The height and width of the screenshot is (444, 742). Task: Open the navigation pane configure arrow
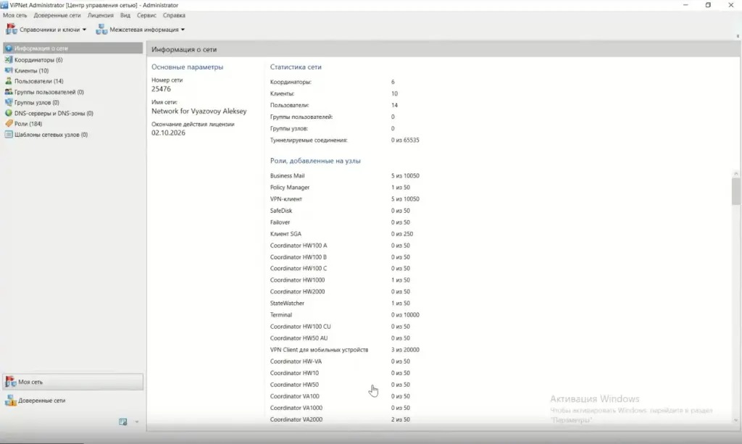pyautogui.click(x=136, y=422)
